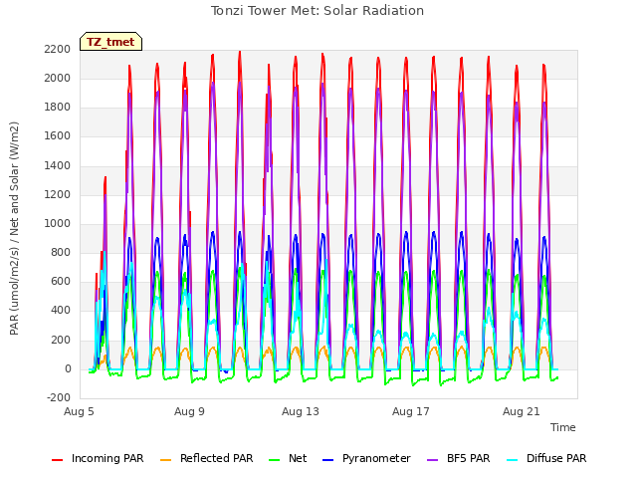The height and width of the screenshot is (478, 637).
Task: Click the 2000 y-axis tick label
Action: 58,78
